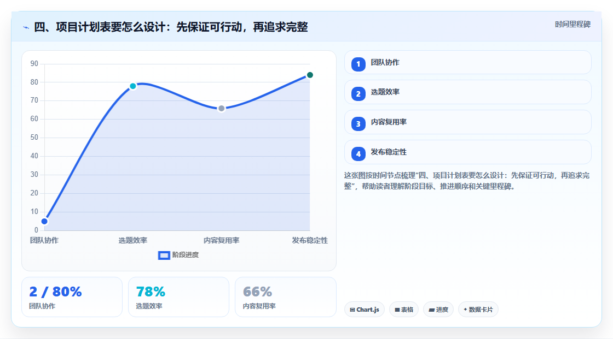Toggle the 阶段进度 legend box
This screenshot has height=339, width=613.
[x=164, y=255]
